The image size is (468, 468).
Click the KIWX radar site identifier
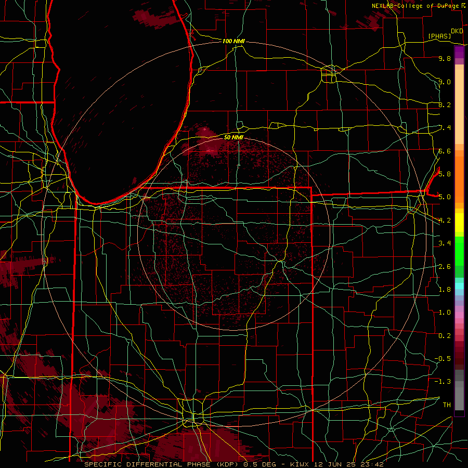(x=300, y=464)
